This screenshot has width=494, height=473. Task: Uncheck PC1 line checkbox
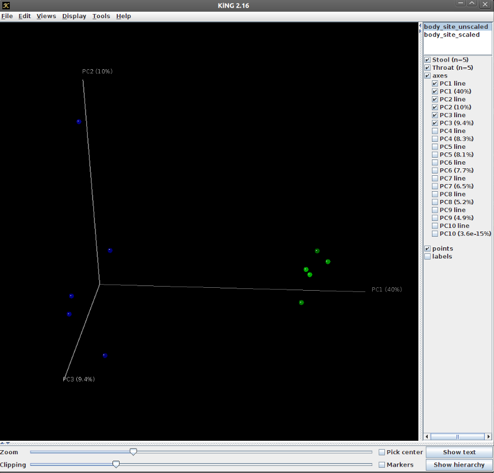[x=435, y=83]
